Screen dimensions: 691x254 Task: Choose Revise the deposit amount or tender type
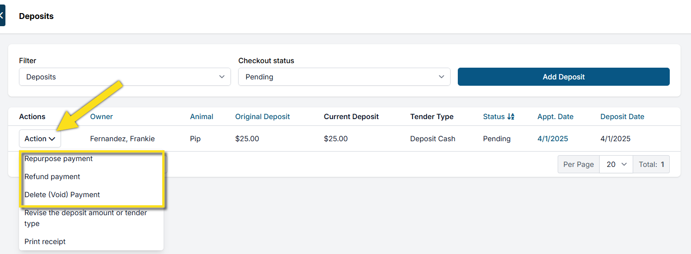[x=85, y=218]
